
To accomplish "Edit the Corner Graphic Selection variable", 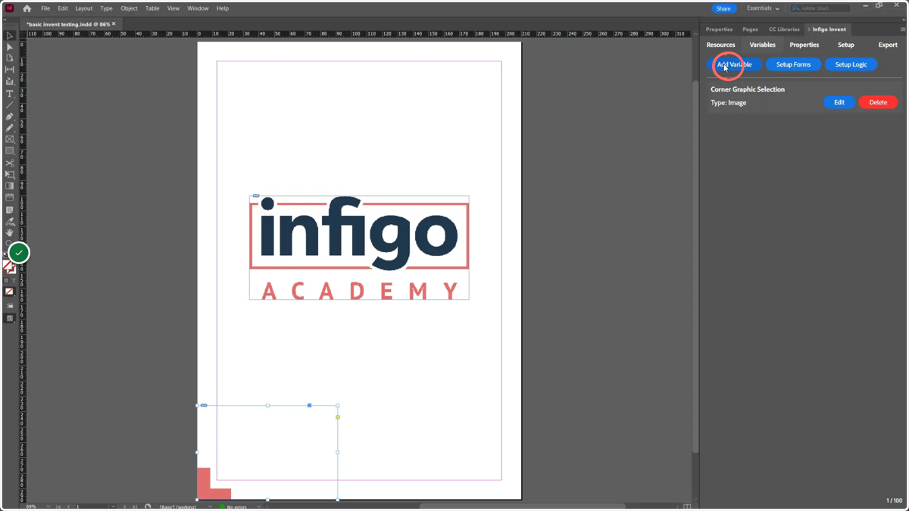I will click(x=839, y=102).
